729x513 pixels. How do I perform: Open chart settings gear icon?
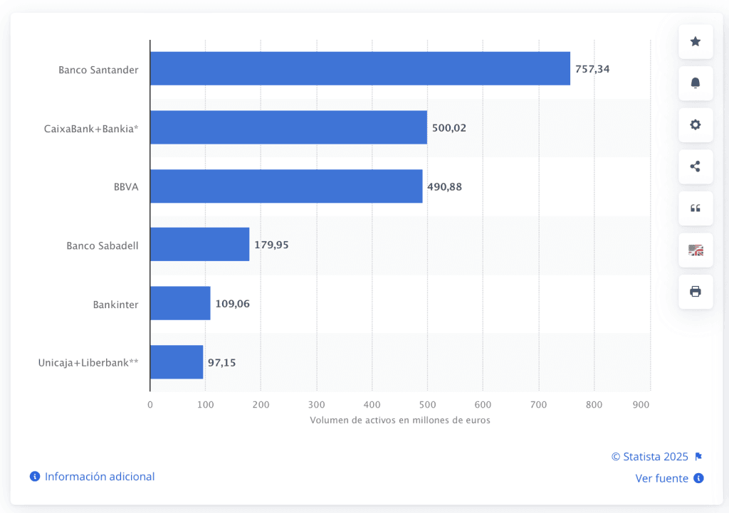click(x=696, y=125)
